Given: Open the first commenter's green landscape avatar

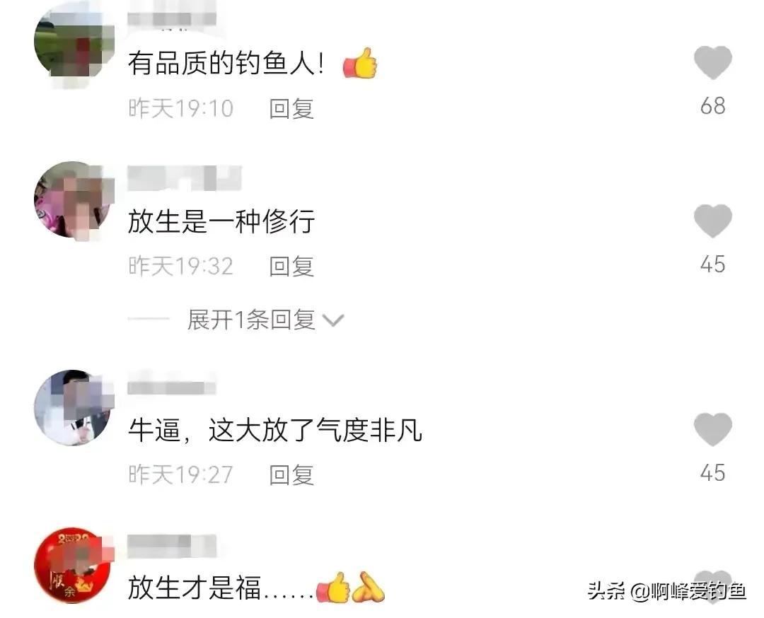Looking at the screenshot, I should coord(74,42).
